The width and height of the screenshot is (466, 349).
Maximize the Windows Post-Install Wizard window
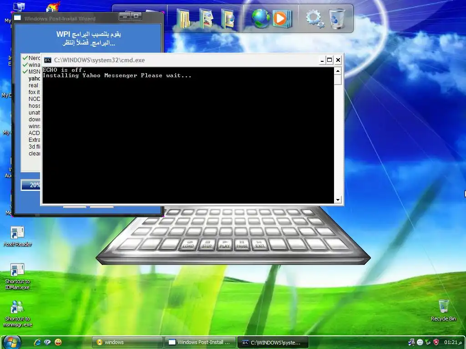pyautogui.click(x=136, y=16)
